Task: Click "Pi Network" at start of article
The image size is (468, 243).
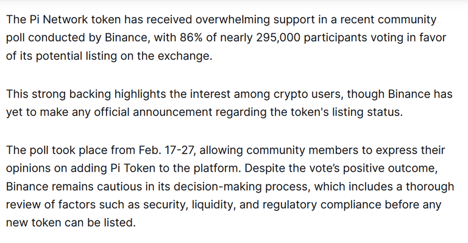Action: pos(58,19)
